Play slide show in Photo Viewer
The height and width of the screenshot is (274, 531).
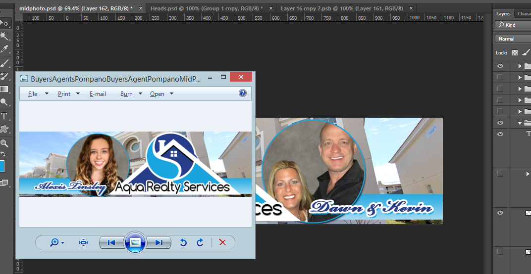pyautogui.click(x=135, y=242)
